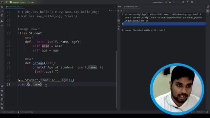Screen dimensions: 210x118
Task: Jump up the stack trace arrow
Action: click(119, 15)
